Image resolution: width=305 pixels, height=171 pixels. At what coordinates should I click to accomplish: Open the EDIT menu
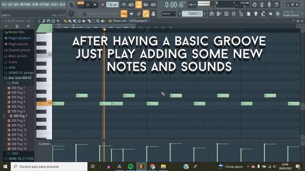[x=10, y=4]
